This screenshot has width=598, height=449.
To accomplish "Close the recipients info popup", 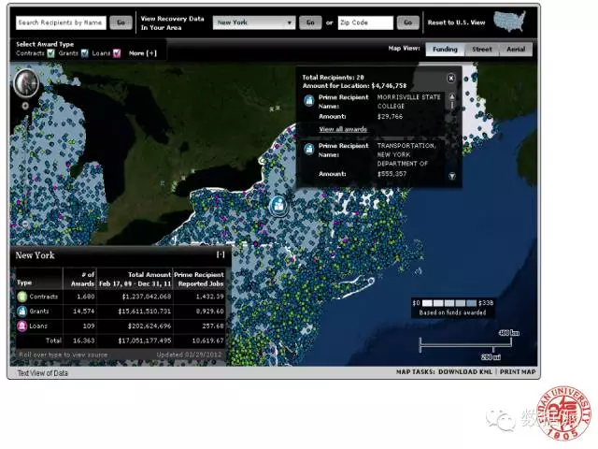I will (x=451, y=79).
